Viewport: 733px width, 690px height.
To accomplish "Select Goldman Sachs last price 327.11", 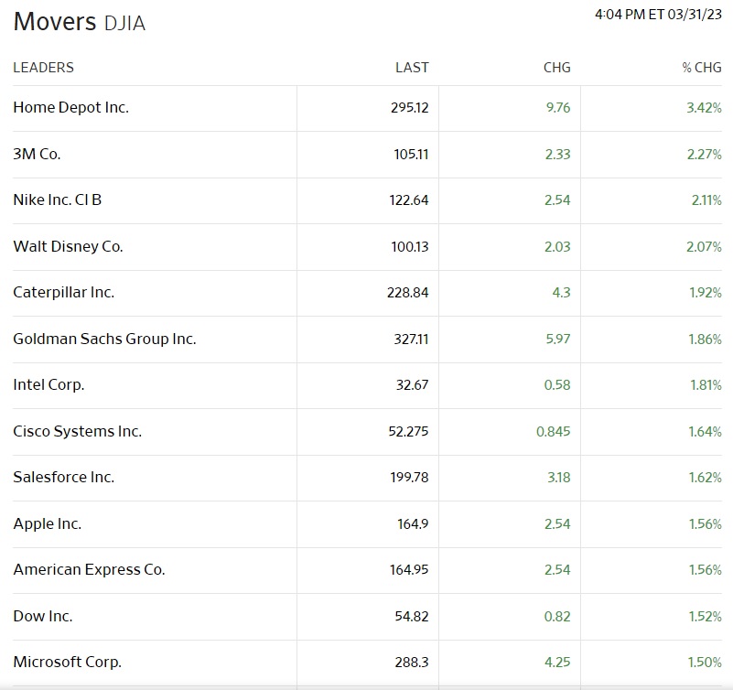I will tap(411, 339).
